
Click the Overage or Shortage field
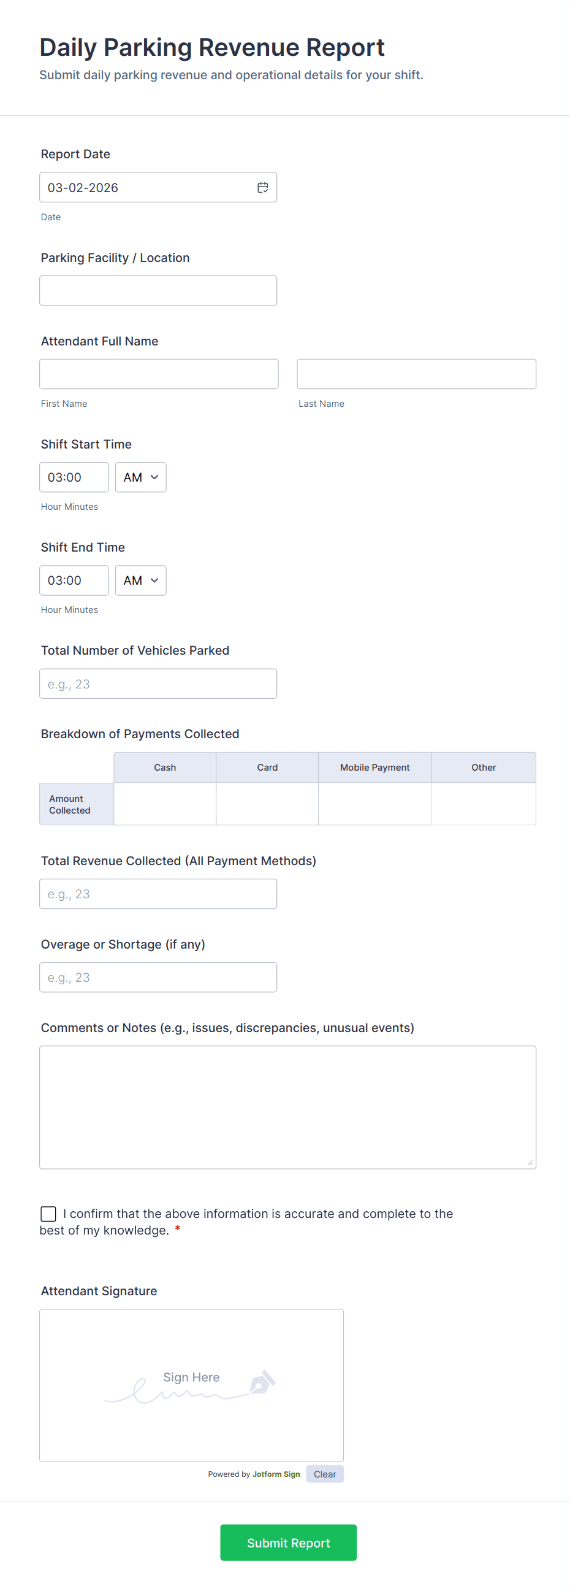click(x=158, y=977)
